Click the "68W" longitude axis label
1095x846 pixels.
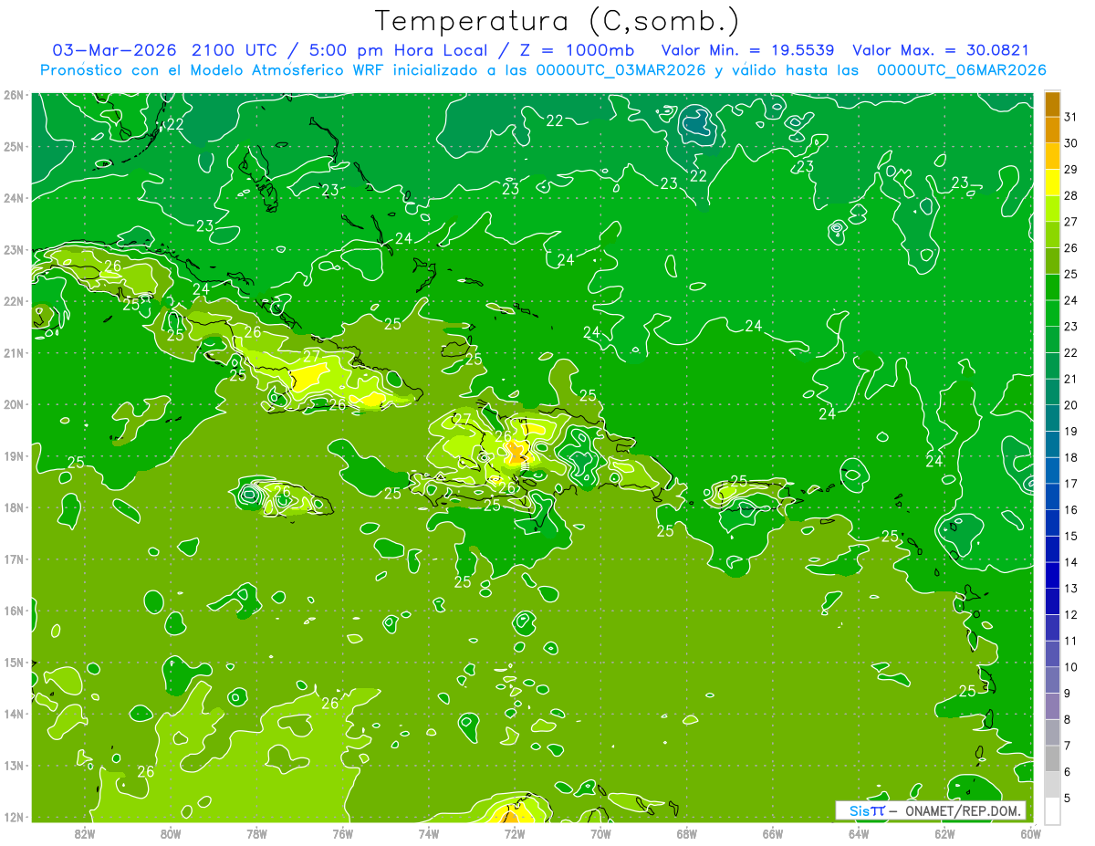687,833
